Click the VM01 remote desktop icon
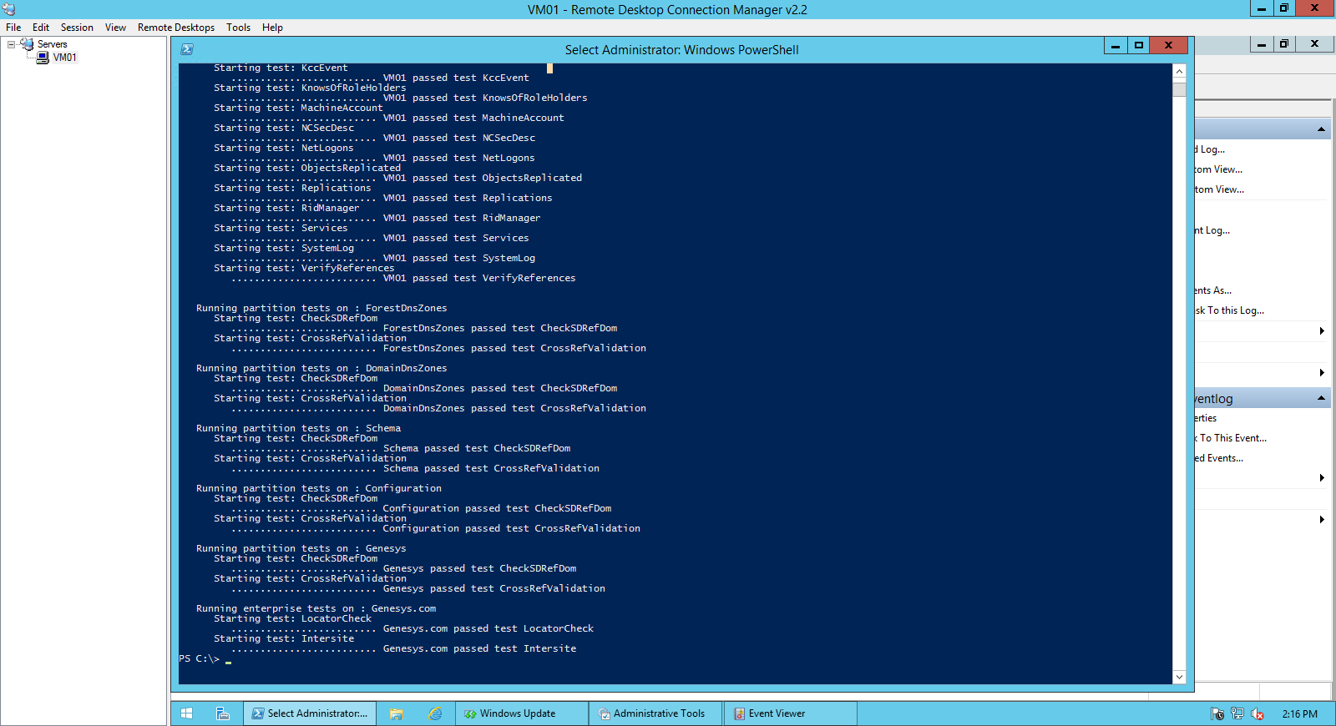This screenshot has width=1336, height=726. (x=43, y=58)
